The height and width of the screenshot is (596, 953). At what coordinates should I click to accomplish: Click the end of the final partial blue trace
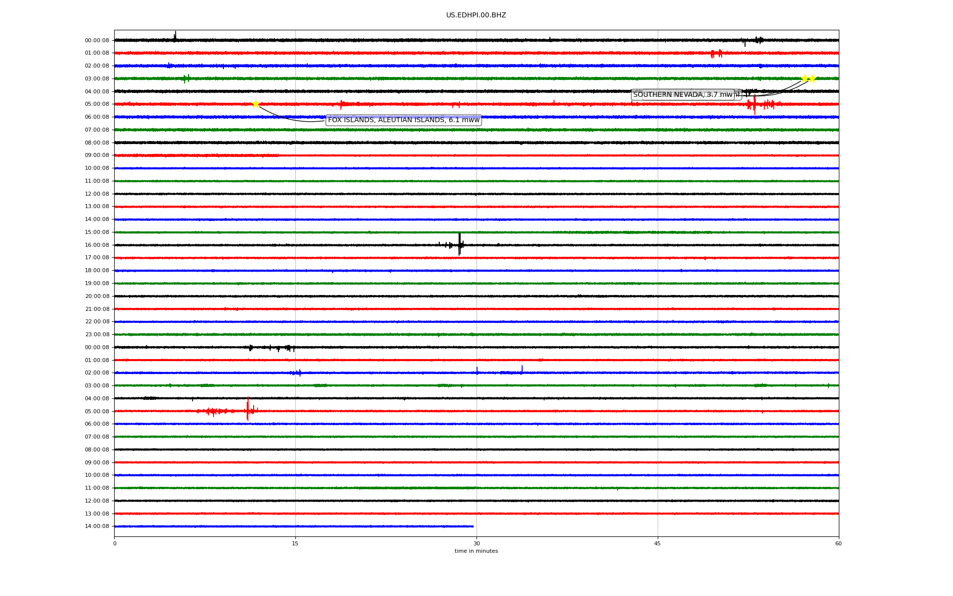click(x=473, y=526)
